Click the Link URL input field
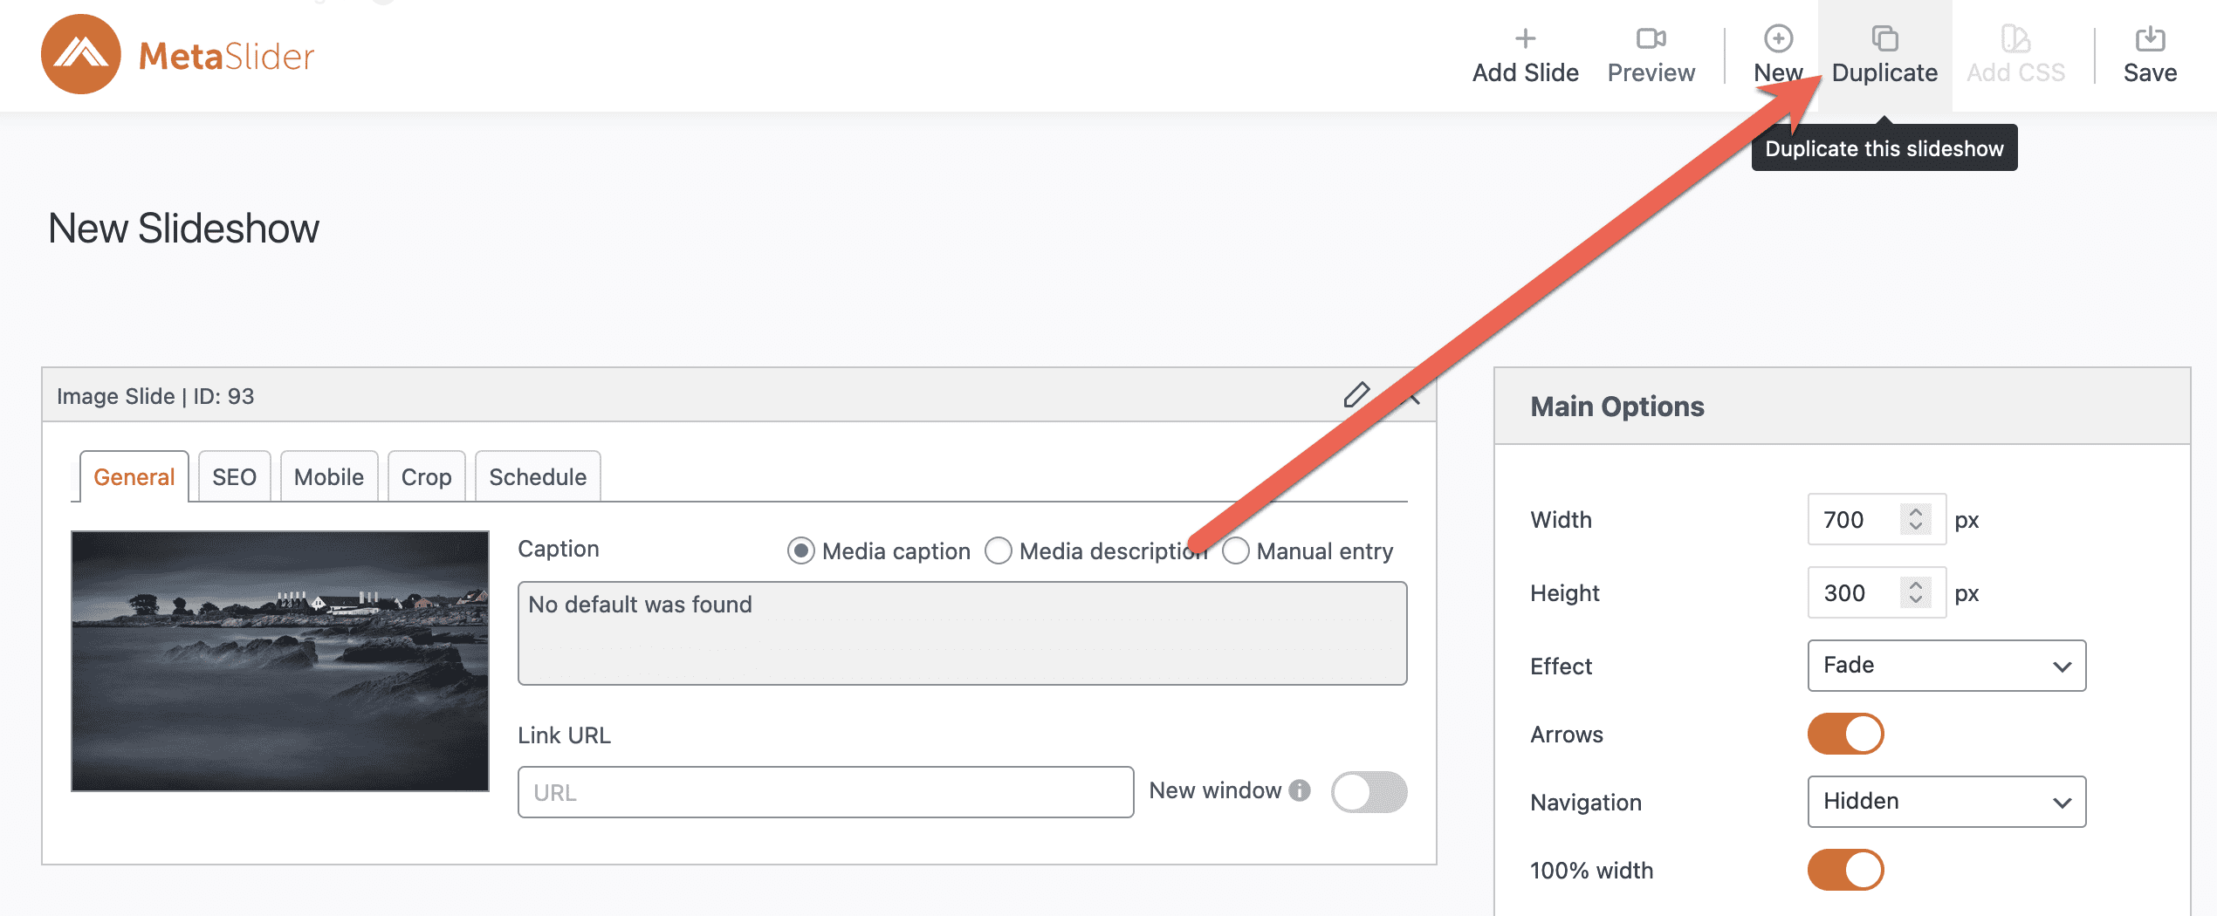 825,792
